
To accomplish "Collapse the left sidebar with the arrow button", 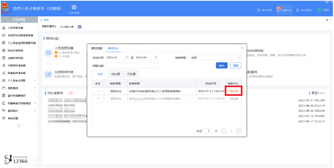I will click(x=18, y=125).
